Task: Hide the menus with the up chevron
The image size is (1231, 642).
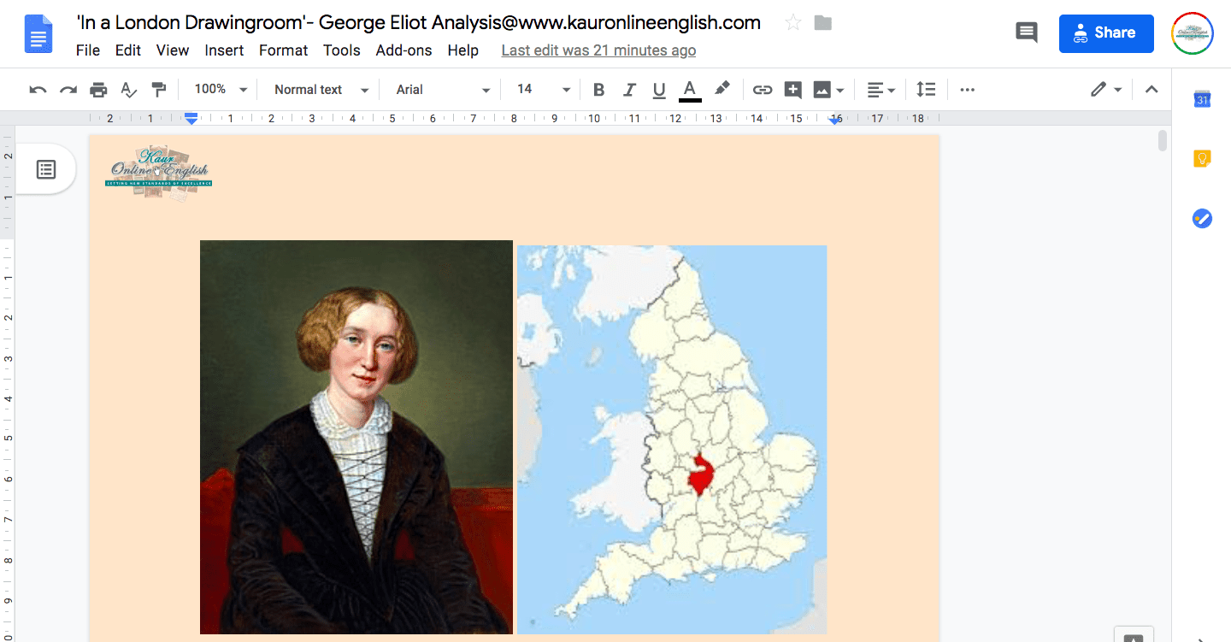Action: 1151,90
